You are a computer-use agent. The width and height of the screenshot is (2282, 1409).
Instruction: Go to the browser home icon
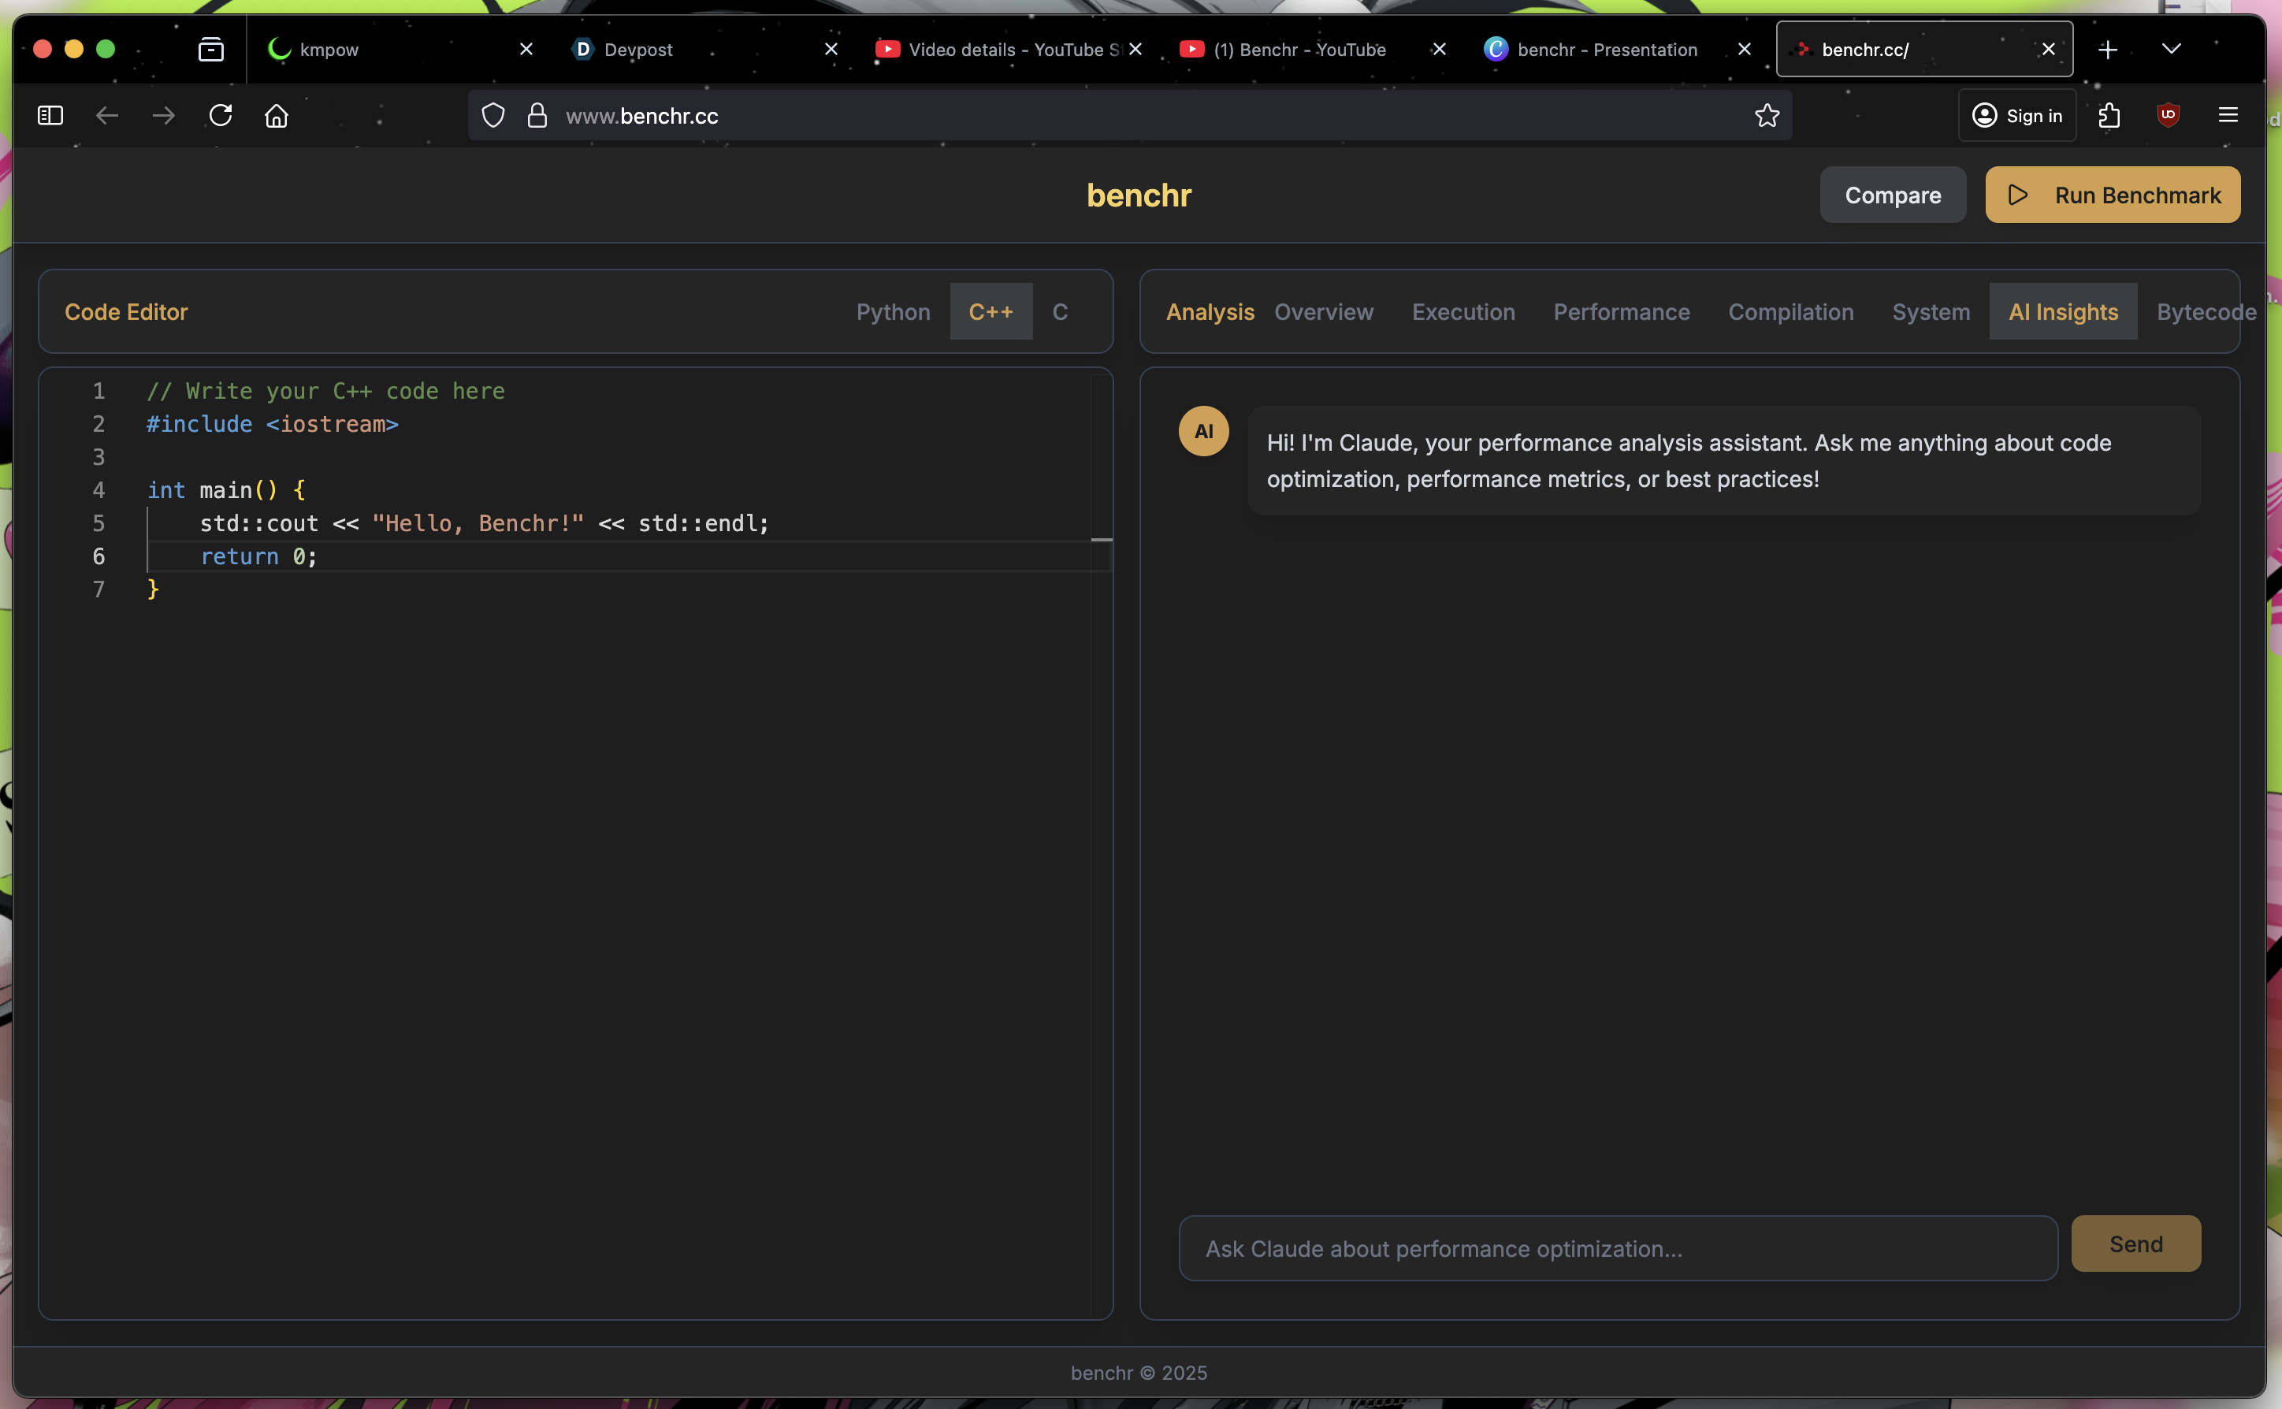pos(277,116)
